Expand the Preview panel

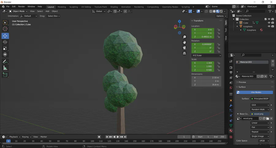(242, 82)
